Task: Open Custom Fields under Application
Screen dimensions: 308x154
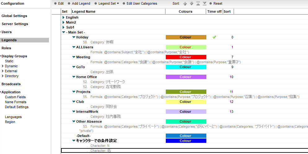Action: click(15, 97)
